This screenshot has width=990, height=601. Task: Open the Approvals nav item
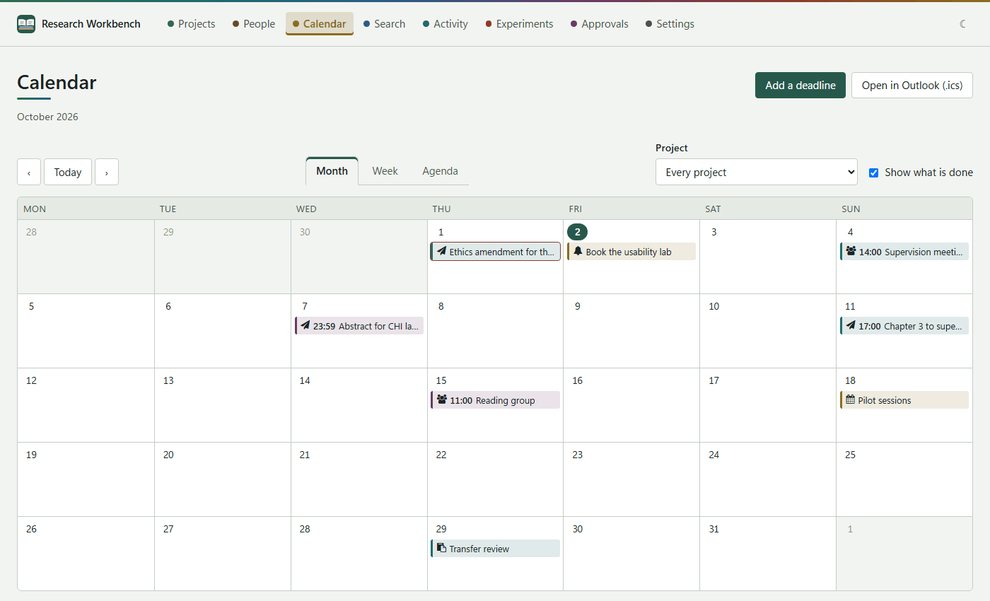(599, 24)
